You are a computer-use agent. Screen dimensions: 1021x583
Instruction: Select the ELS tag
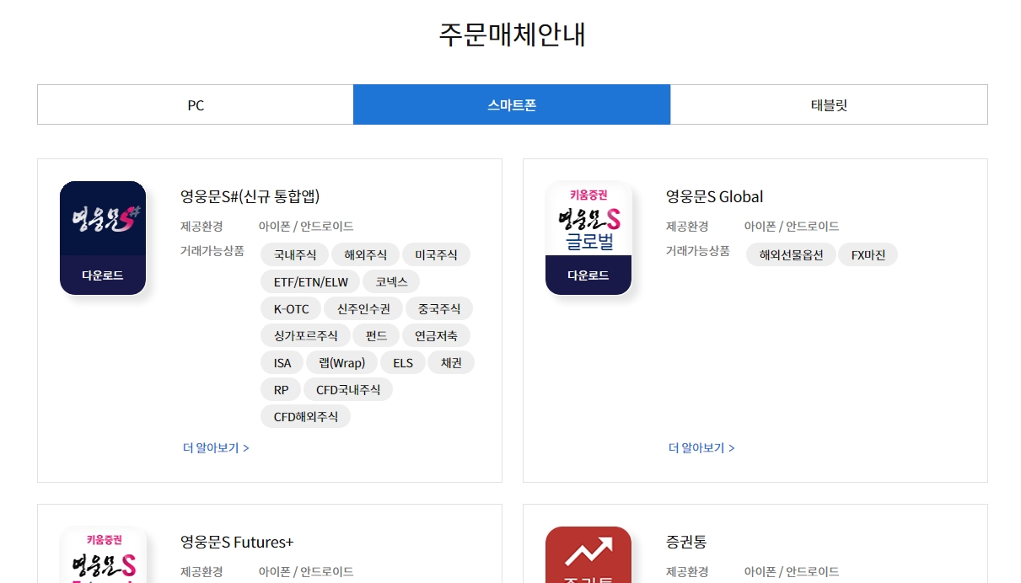[403, 362]
